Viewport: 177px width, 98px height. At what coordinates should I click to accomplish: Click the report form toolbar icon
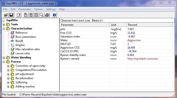point(31,15)
